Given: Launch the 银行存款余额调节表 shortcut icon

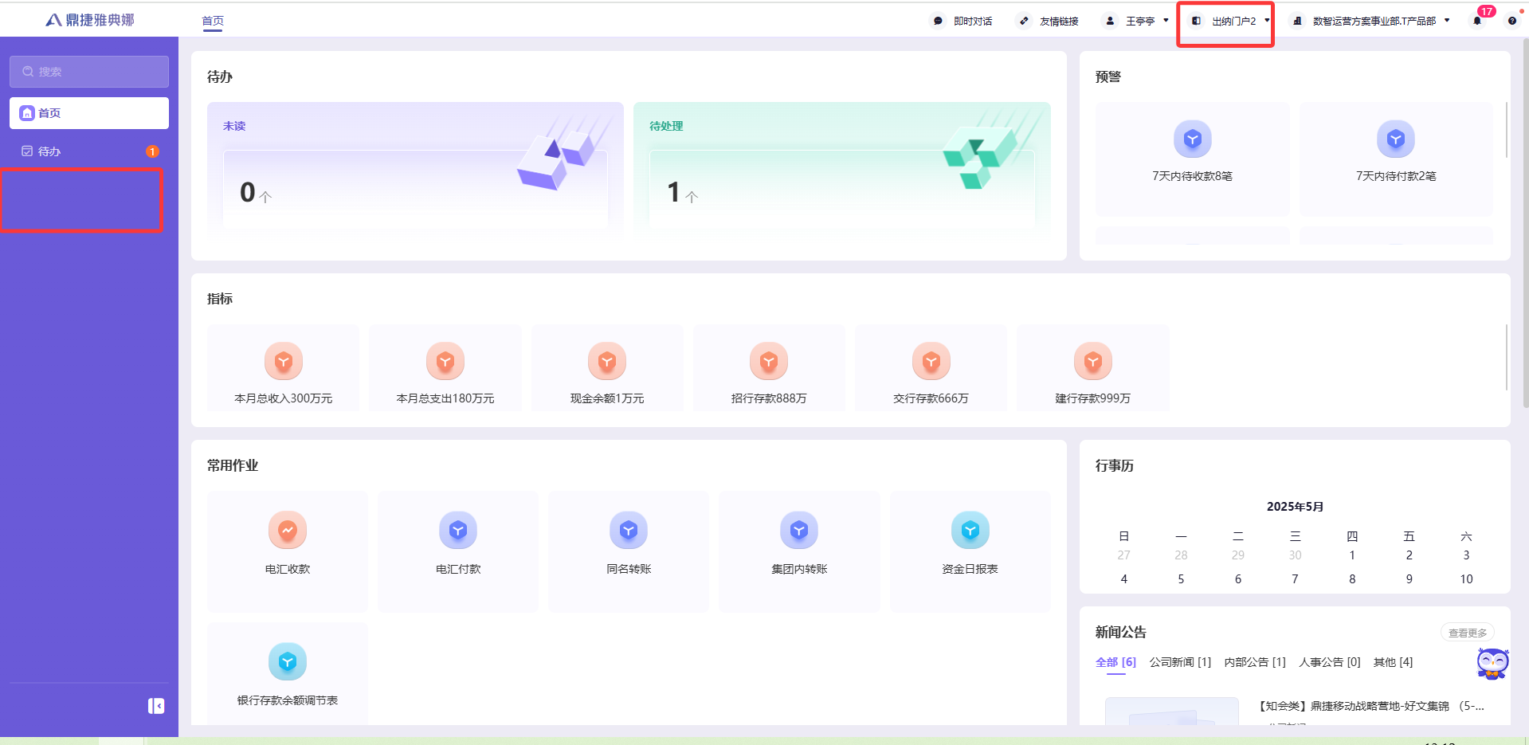Looking at the screenshot, I should [x=288, y=661].
